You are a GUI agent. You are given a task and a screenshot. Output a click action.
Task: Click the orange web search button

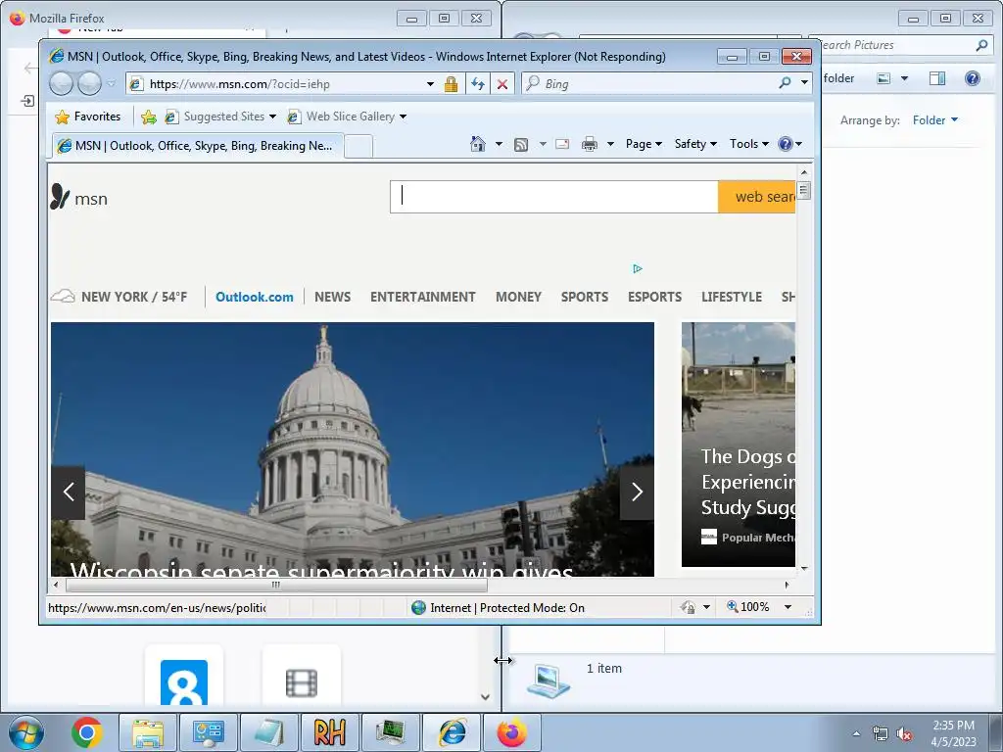(x=757, y=196)
